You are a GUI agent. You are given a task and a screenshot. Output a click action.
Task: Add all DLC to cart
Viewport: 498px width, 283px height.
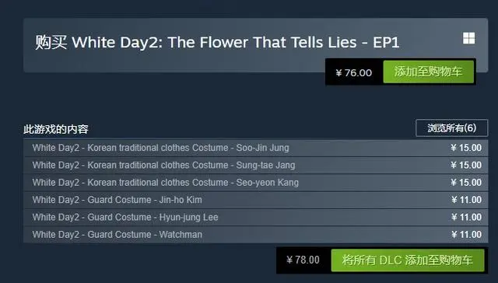click(408, 260)
